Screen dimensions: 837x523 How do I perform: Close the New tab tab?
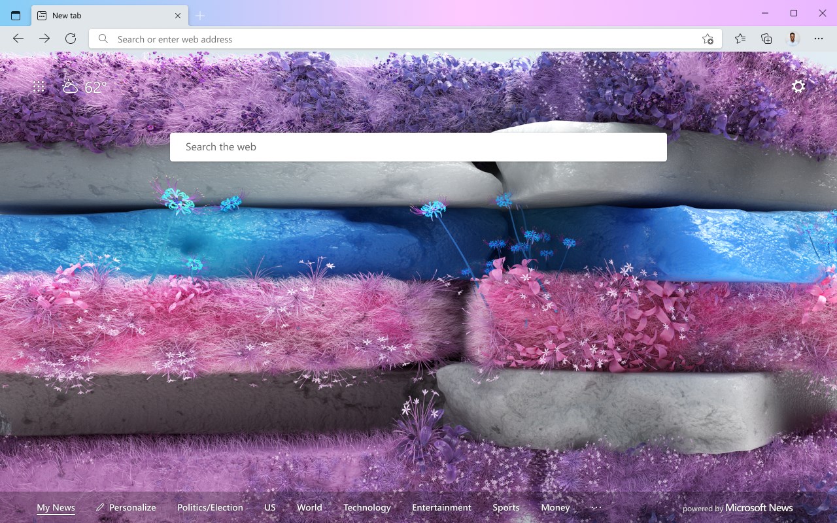178,15
